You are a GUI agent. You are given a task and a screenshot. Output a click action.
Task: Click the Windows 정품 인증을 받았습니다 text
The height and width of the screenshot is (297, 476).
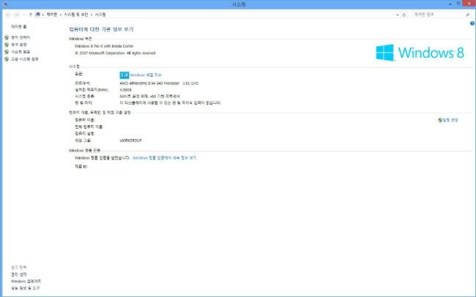(103, 158)
